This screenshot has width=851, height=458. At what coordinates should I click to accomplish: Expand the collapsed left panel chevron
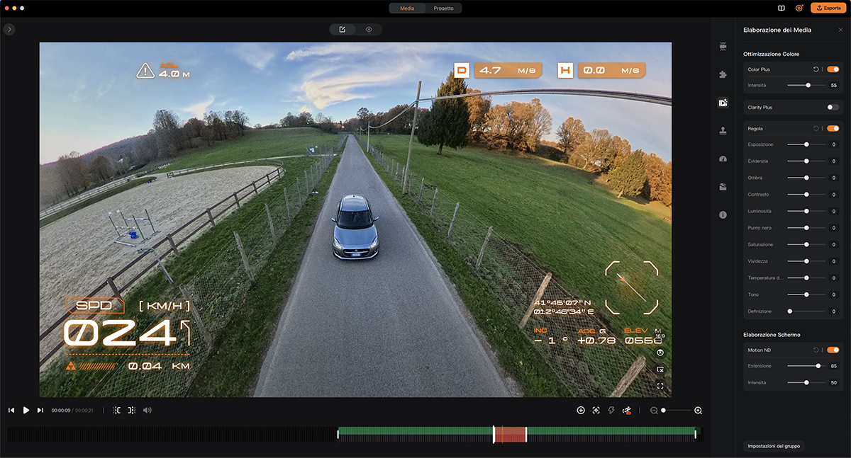coord(9,29)
